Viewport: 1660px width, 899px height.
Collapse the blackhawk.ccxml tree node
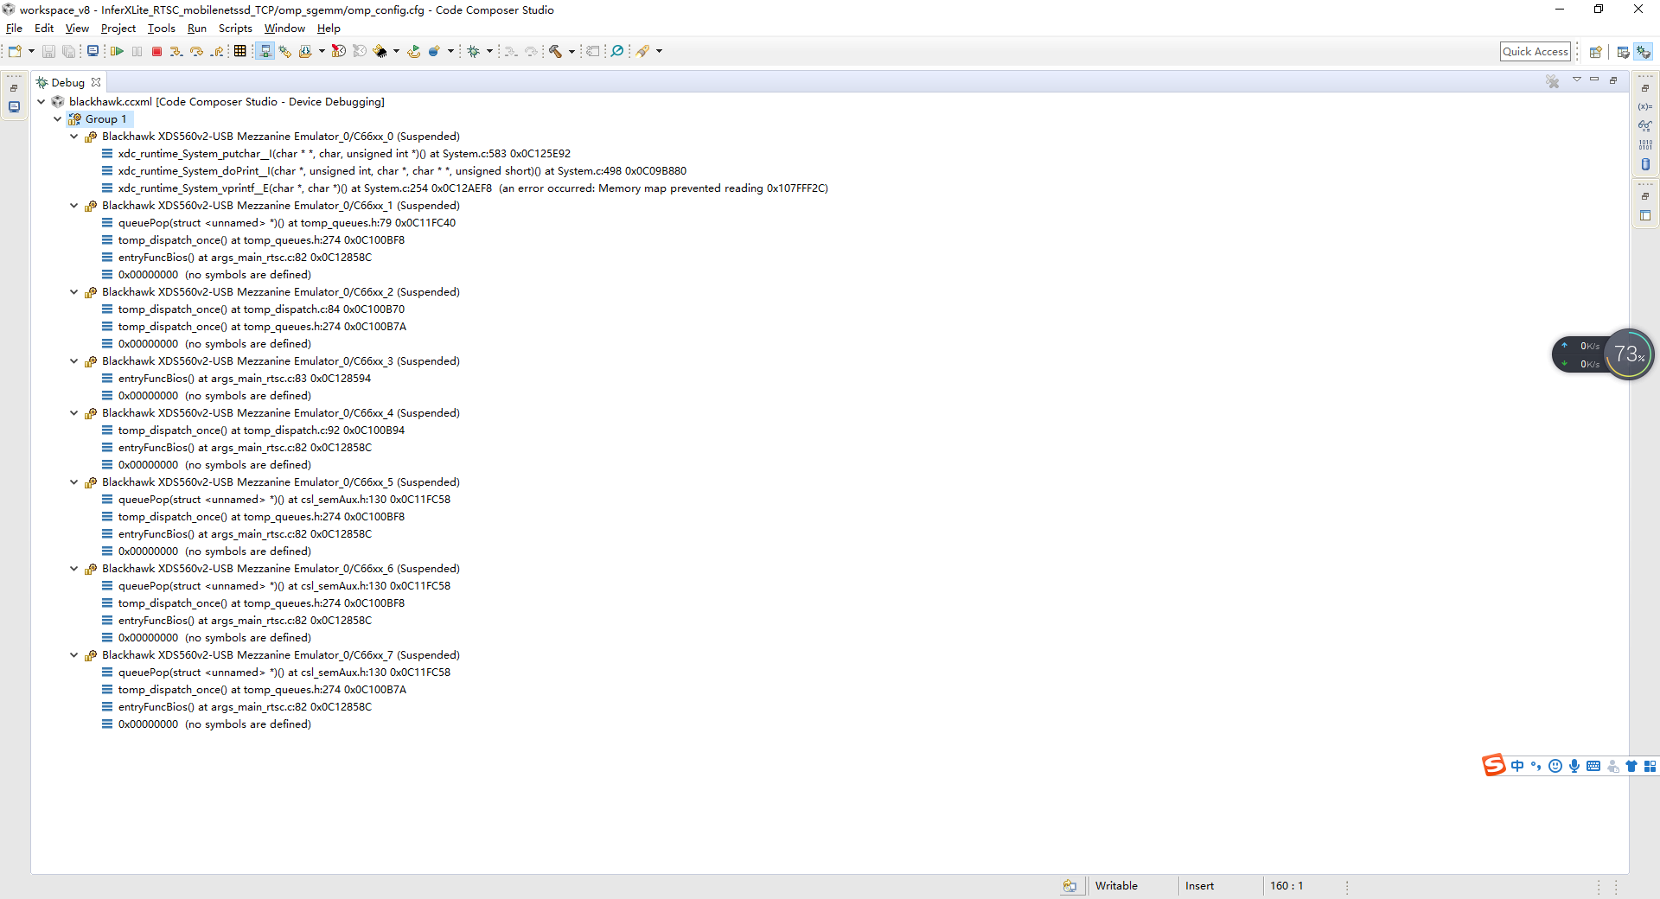tap(41, 102)
